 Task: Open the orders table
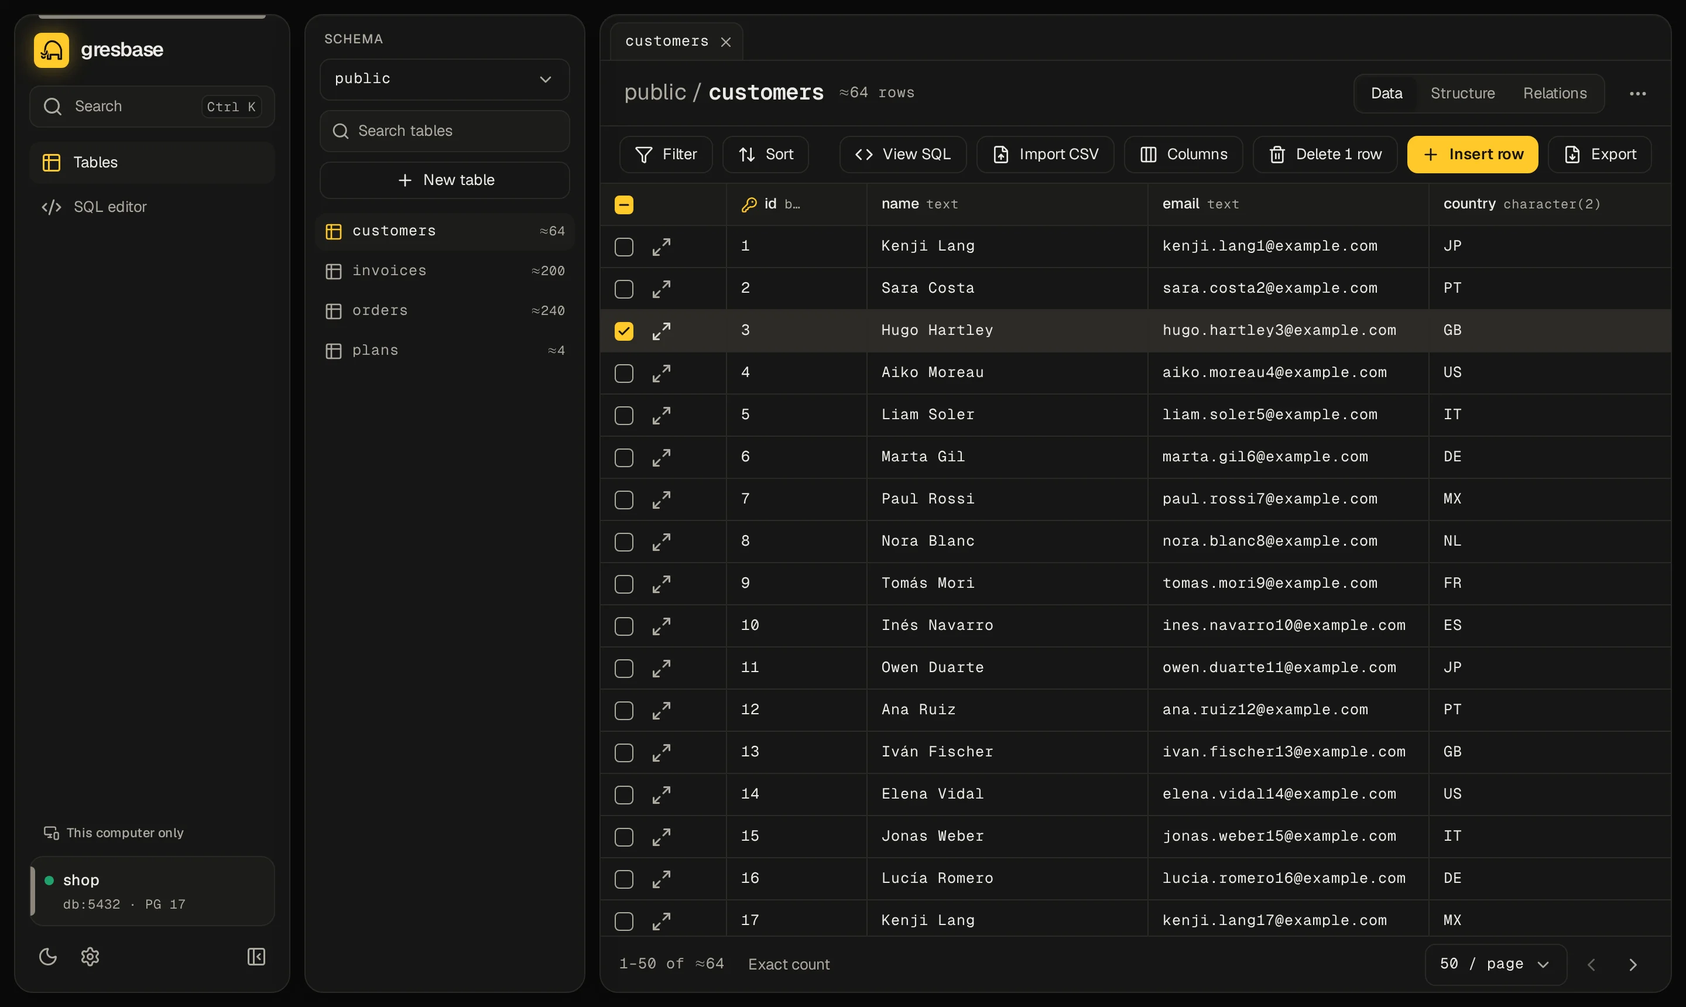click(x=444, y=311)
